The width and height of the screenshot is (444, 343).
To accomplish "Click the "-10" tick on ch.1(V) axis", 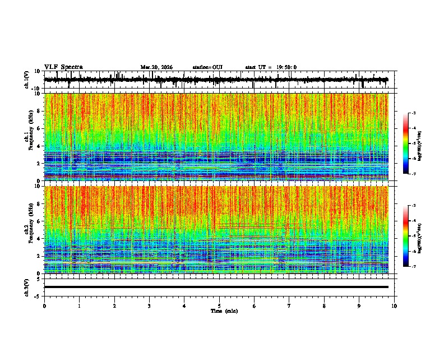I will tap(36, 89).
